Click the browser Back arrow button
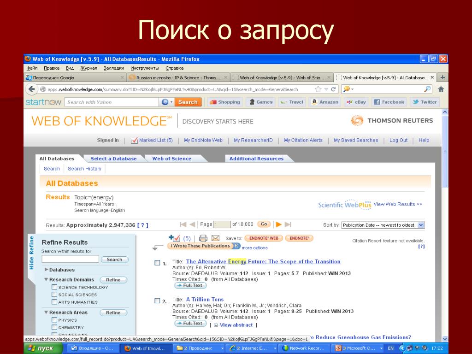 tap(31, 89)
